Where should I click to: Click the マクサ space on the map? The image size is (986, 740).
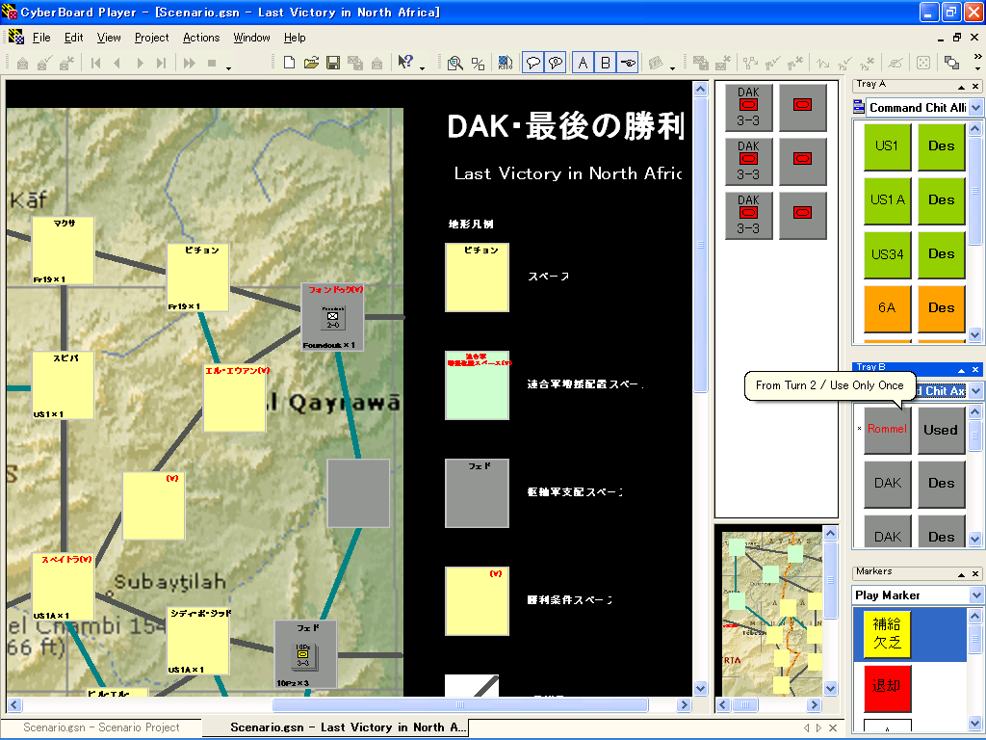tap(63, 251)
